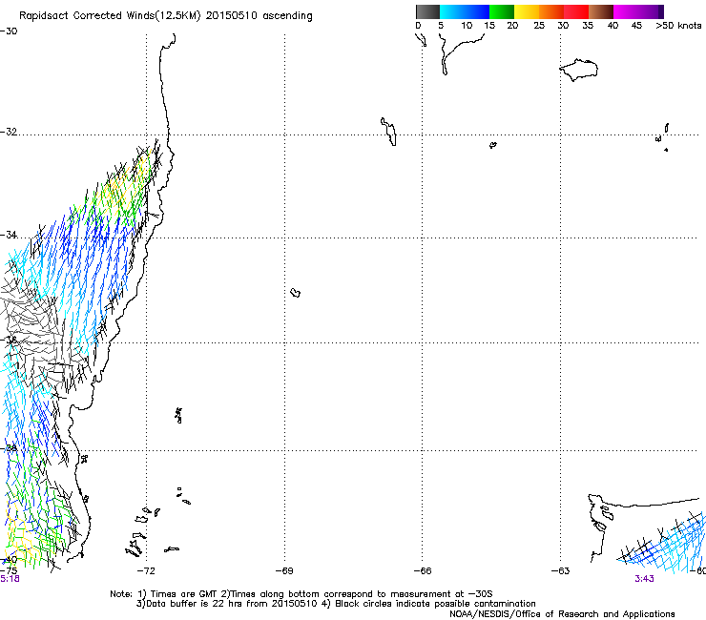Screen dimensions: 706x620
Task: Click the elongated island outline near -32 latitude
Action: tap(389, 132)
